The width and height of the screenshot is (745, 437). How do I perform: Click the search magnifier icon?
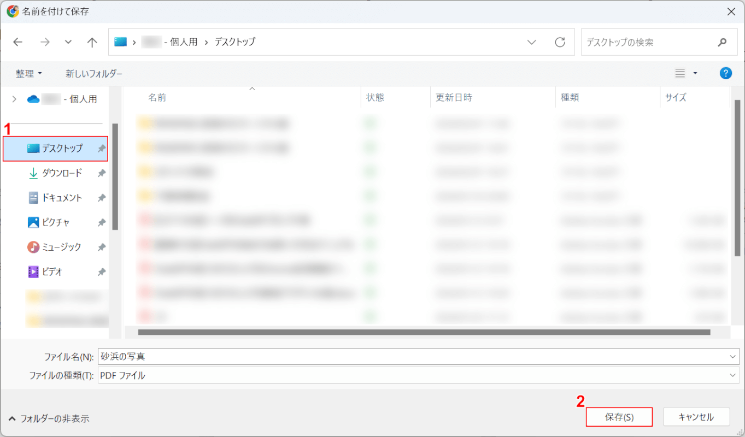(x=723, y=42)
